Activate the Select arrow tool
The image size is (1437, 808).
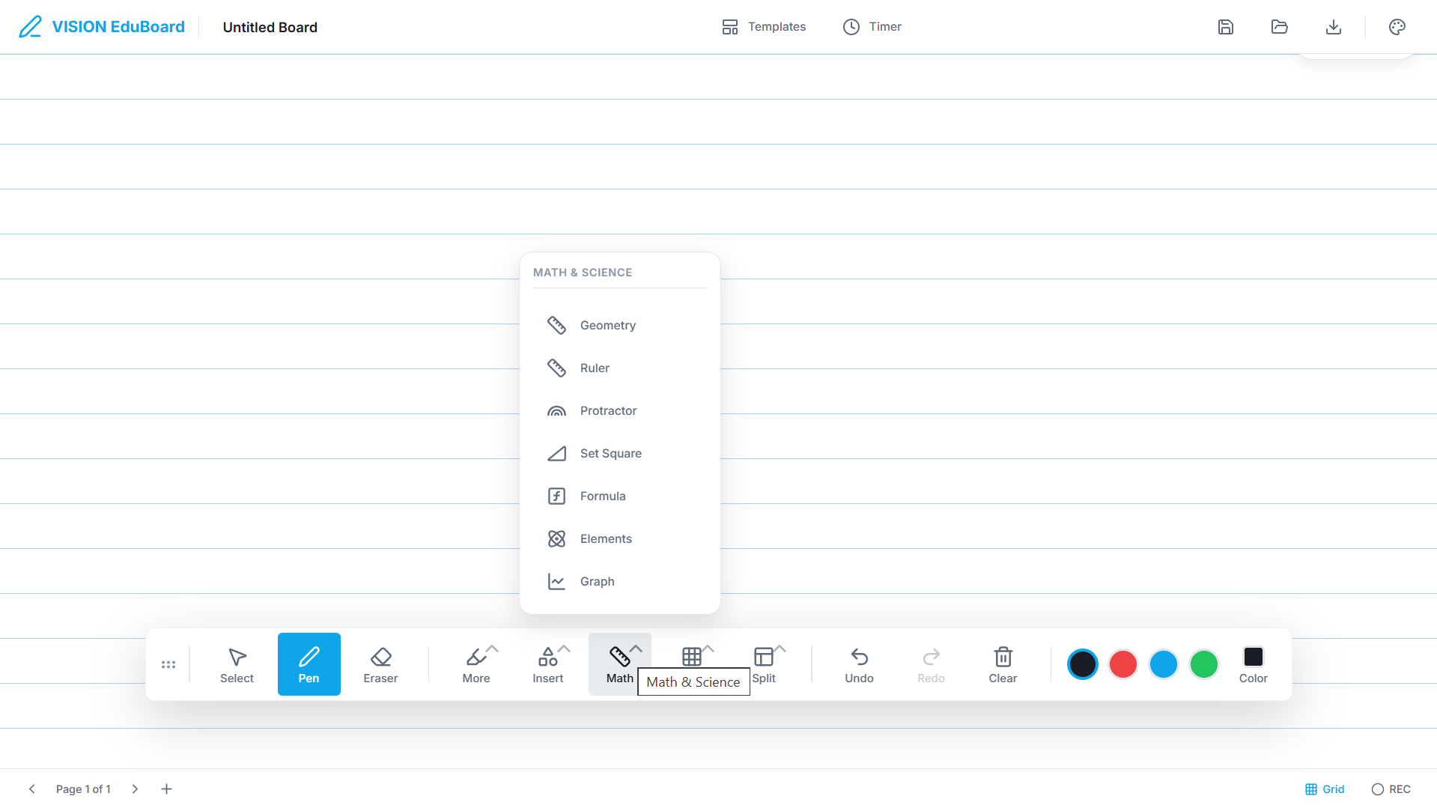tap(237, 664)
